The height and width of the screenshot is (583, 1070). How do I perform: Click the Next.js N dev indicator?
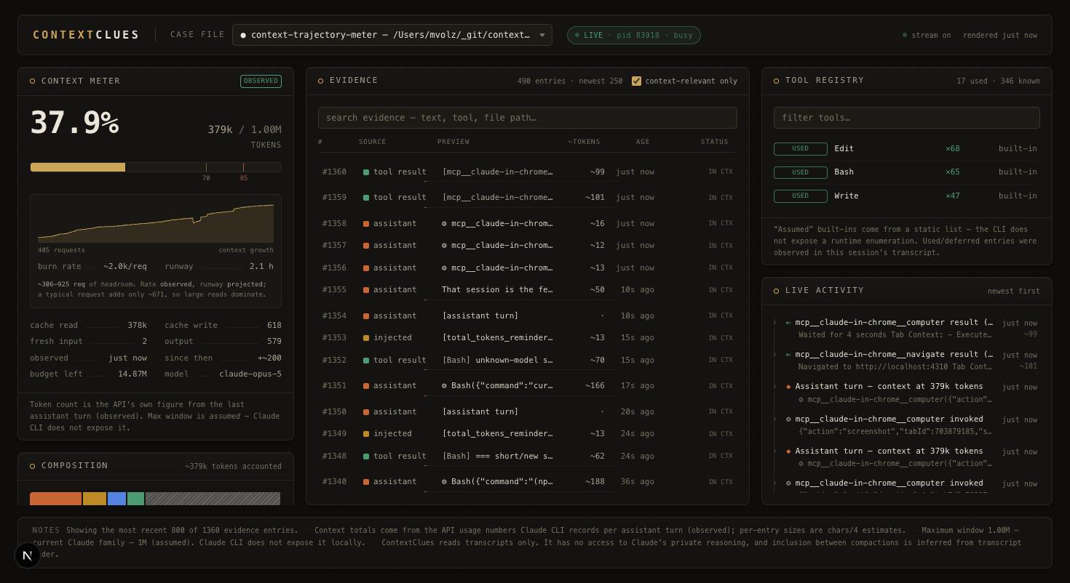(x=28, y=556)
